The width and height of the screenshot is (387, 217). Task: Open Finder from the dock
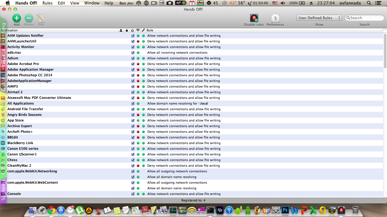pyautogui.click(x=33, y=210)
